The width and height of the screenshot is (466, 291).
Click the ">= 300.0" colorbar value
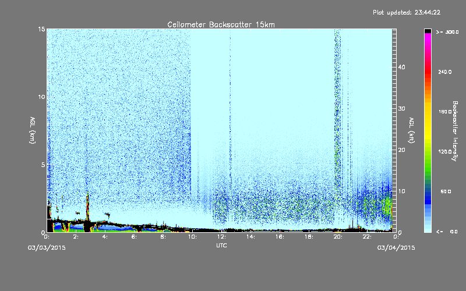coord(447,32)
